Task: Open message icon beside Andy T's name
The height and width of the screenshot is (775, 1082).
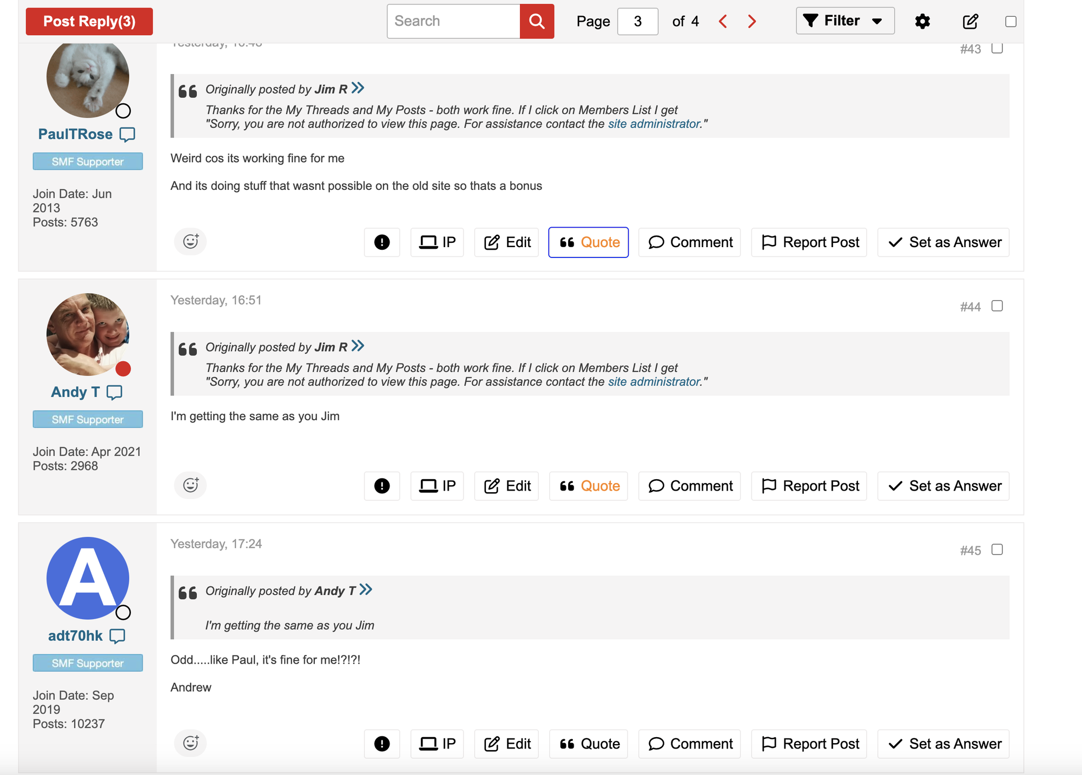Action: [x=115, y=392]
